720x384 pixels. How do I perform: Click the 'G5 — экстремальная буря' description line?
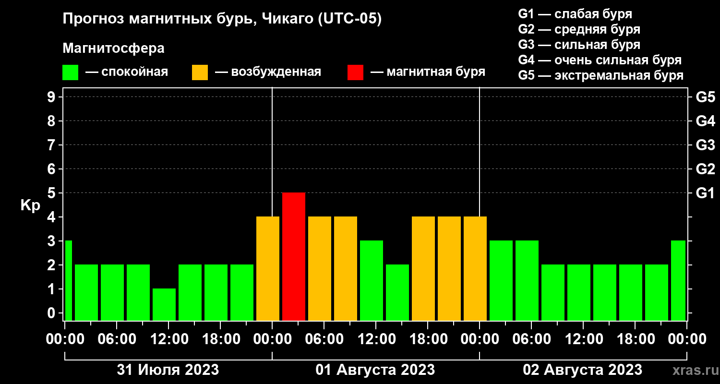(601, 75)
